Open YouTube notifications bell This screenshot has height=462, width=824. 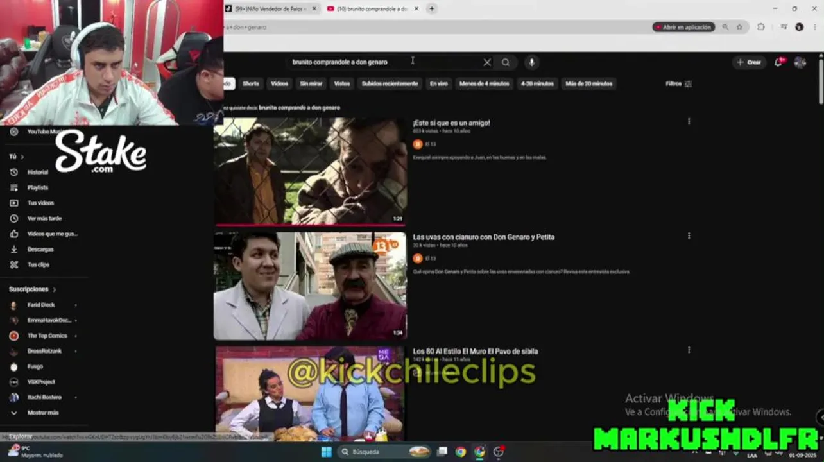click(778, 62)
